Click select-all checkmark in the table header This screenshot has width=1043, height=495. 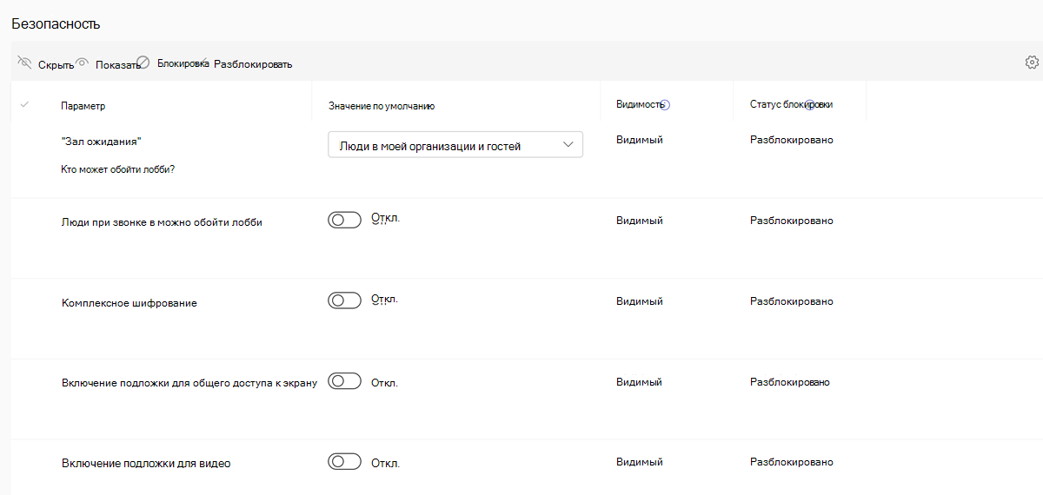pos(24,105)
